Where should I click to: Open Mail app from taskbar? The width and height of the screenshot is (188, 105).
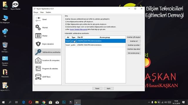point(57,102)
